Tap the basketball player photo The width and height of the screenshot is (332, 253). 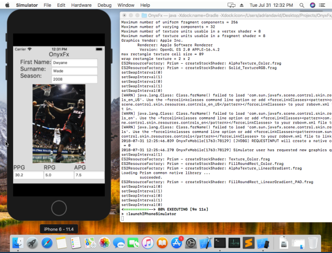(x=59, y=124)
